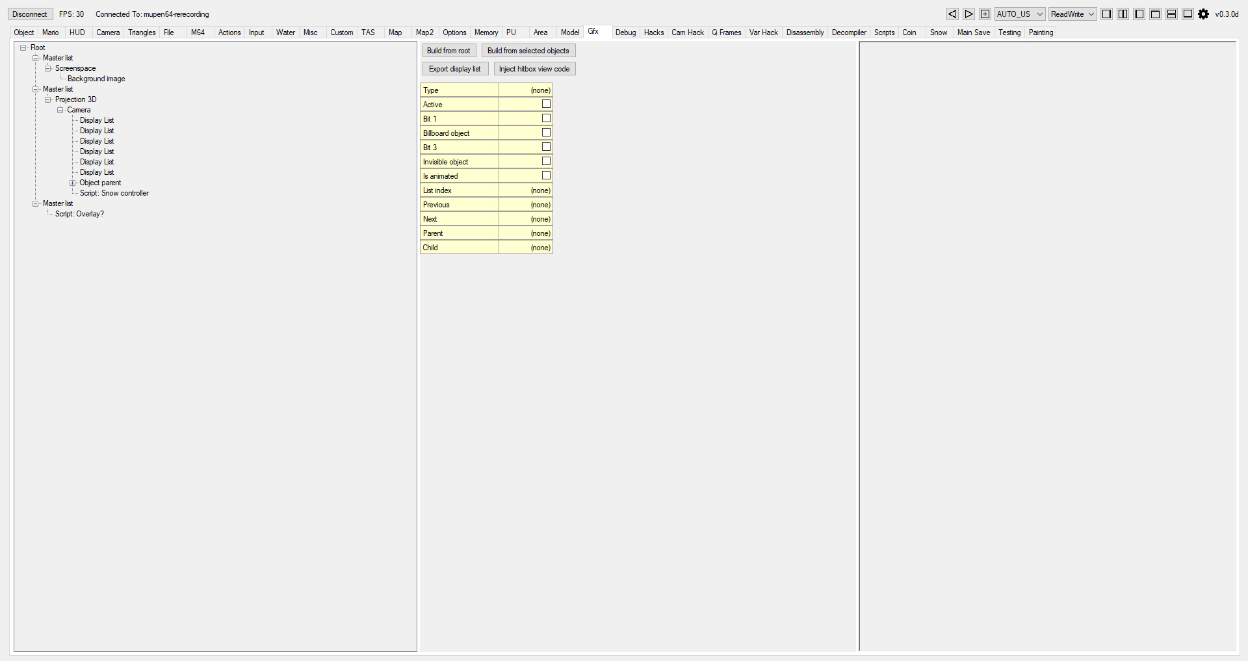Image resolution: width=1248 pixels, height=661 pixels.
Task: Switch to the Mario tab
Action: pos(51,32)
